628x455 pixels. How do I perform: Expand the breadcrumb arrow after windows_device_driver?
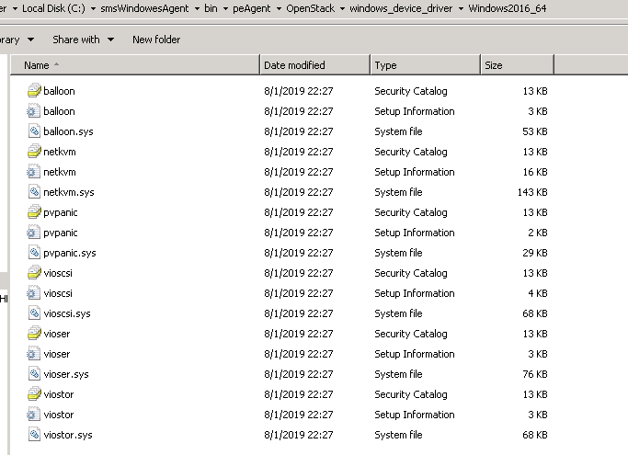coord(461,8)
